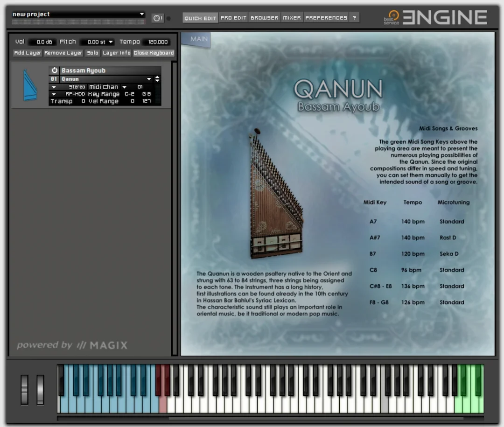
Task: Open the Qanun preset dropdown
Action: point(149,79)
